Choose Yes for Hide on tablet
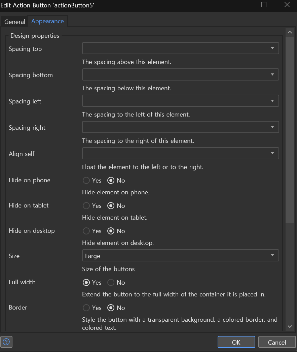Screen dimensions: 297x352 [x=86, y=205]
